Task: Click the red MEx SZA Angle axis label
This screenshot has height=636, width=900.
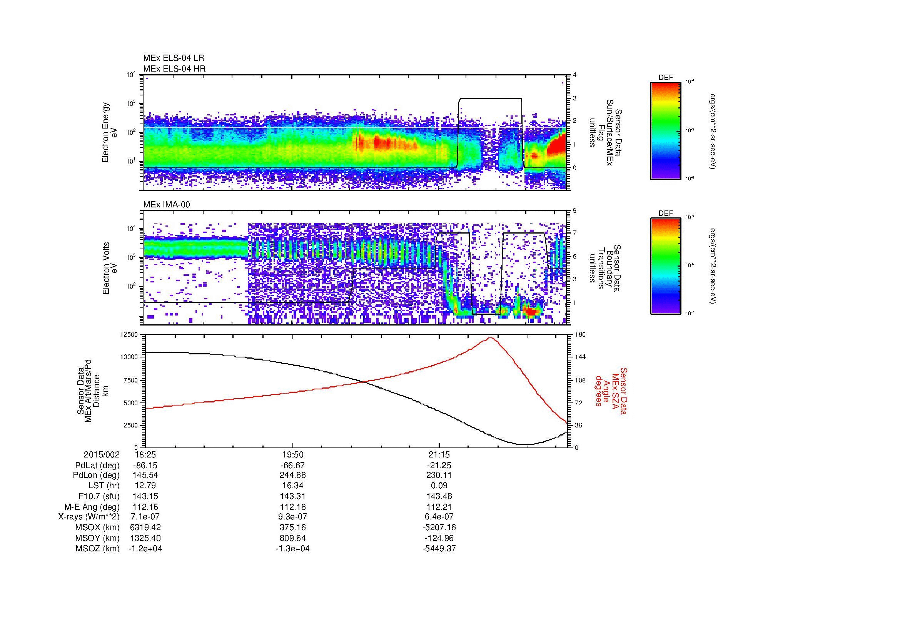Action: [611, 391]
